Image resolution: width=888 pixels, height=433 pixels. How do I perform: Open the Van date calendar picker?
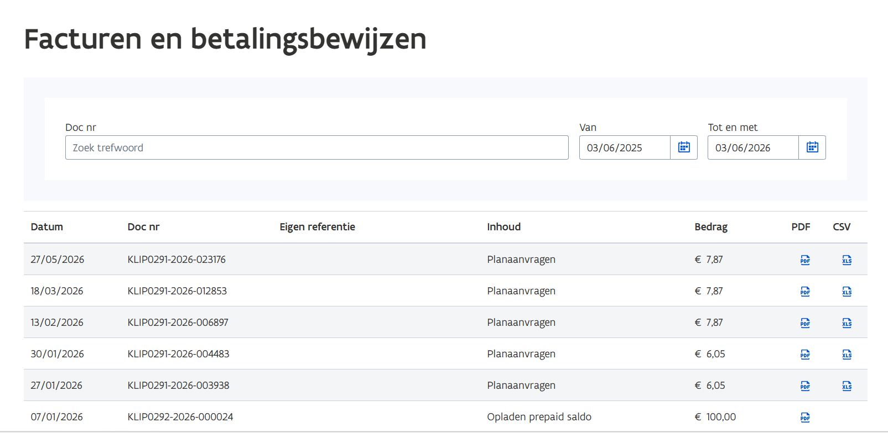(684, 147)
